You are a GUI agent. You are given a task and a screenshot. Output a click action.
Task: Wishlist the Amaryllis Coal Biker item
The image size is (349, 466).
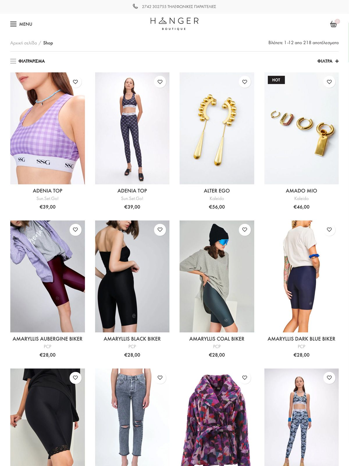(245, 230)
